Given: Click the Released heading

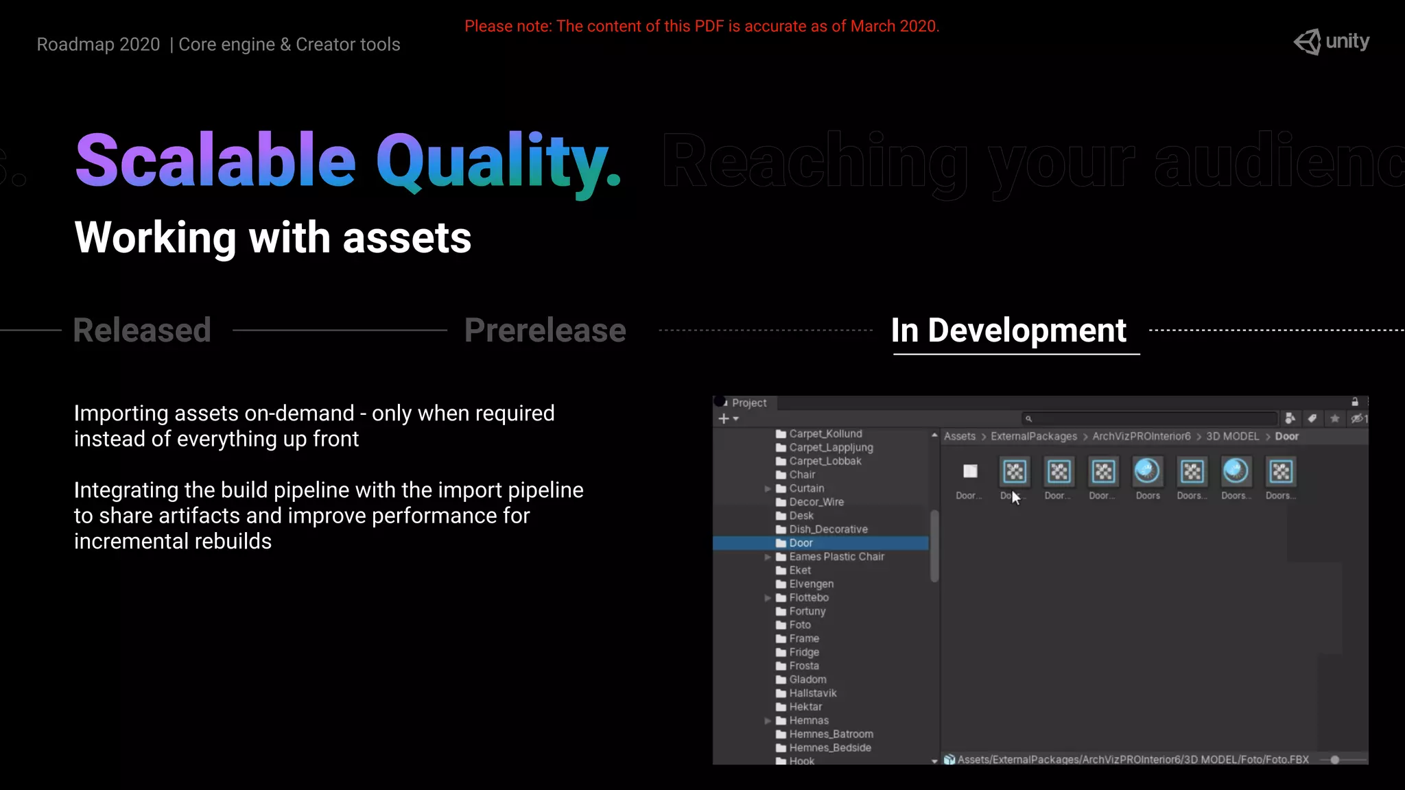Looking at the screenshot, I should pyautogui.click(x=142, y=331).
